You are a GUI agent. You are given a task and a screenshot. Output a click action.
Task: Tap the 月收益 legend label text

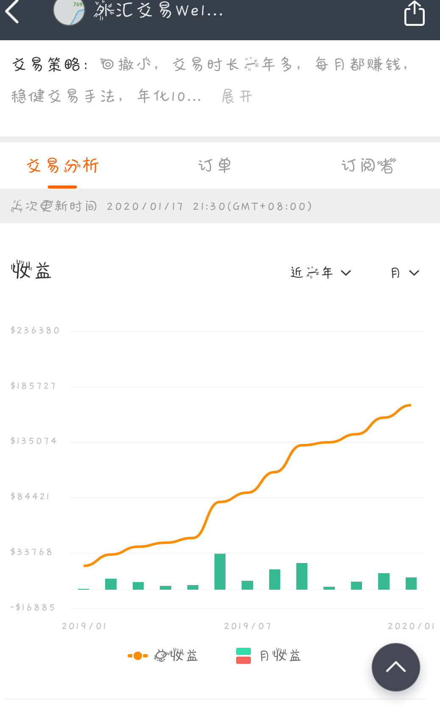[280, 656]
